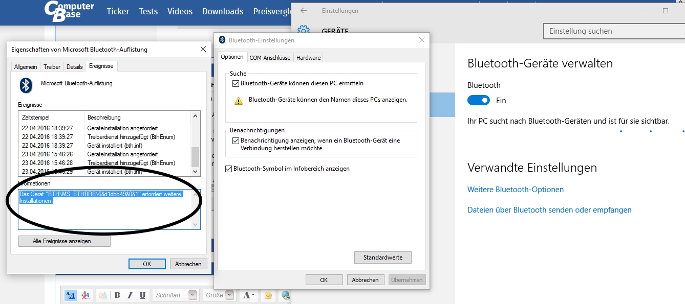Image resolution: width=685 pixels, height=304 pixels.
Task: Toggle 'Benachrichtigung anzeigen' connection checkbox
Action: tap(236, 141)
